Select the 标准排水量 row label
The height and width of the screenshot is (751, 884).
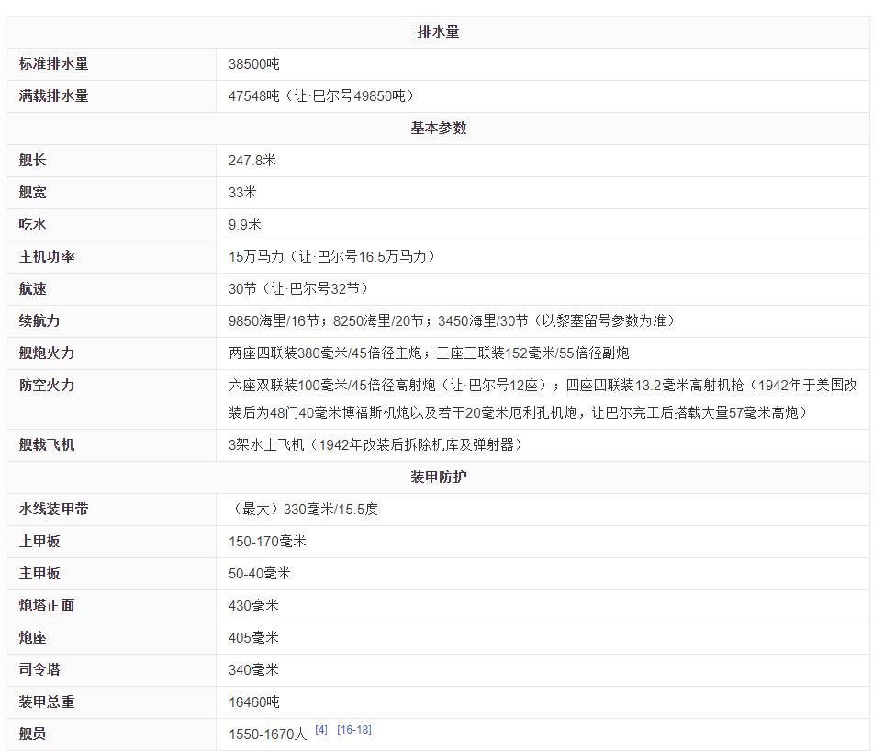click(x=54, y=64)
